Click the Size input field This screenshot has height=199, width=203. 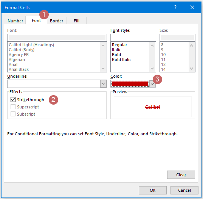coord(177,38)
